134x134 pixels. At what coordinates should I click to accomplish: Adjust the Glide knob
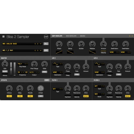pyautogui.click(x=44, y=64)
